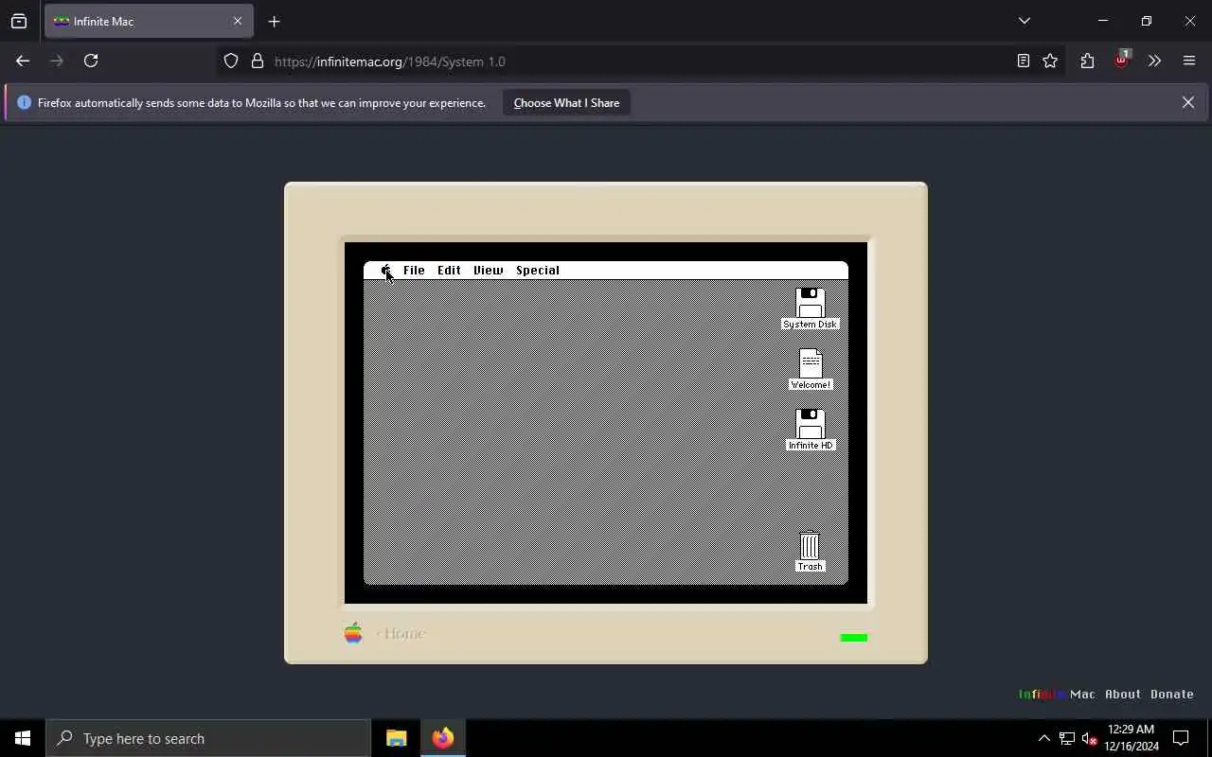The width and height of the screenshot is (1212, 757).
Task: Reload the current page
Action: (91, 61)
